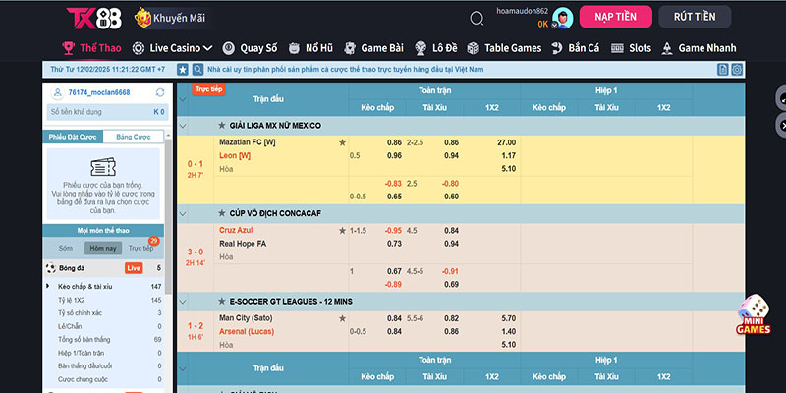Toggle favorite star for Man City (Sato) match
Viewport: 786px width, 393px height.
[342, 318]
